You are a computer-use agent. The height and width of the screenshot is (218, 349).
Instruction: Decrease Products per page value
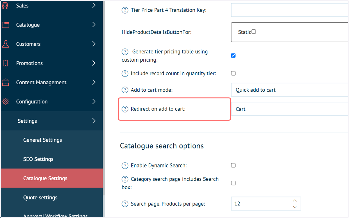(x=295, y=207)
